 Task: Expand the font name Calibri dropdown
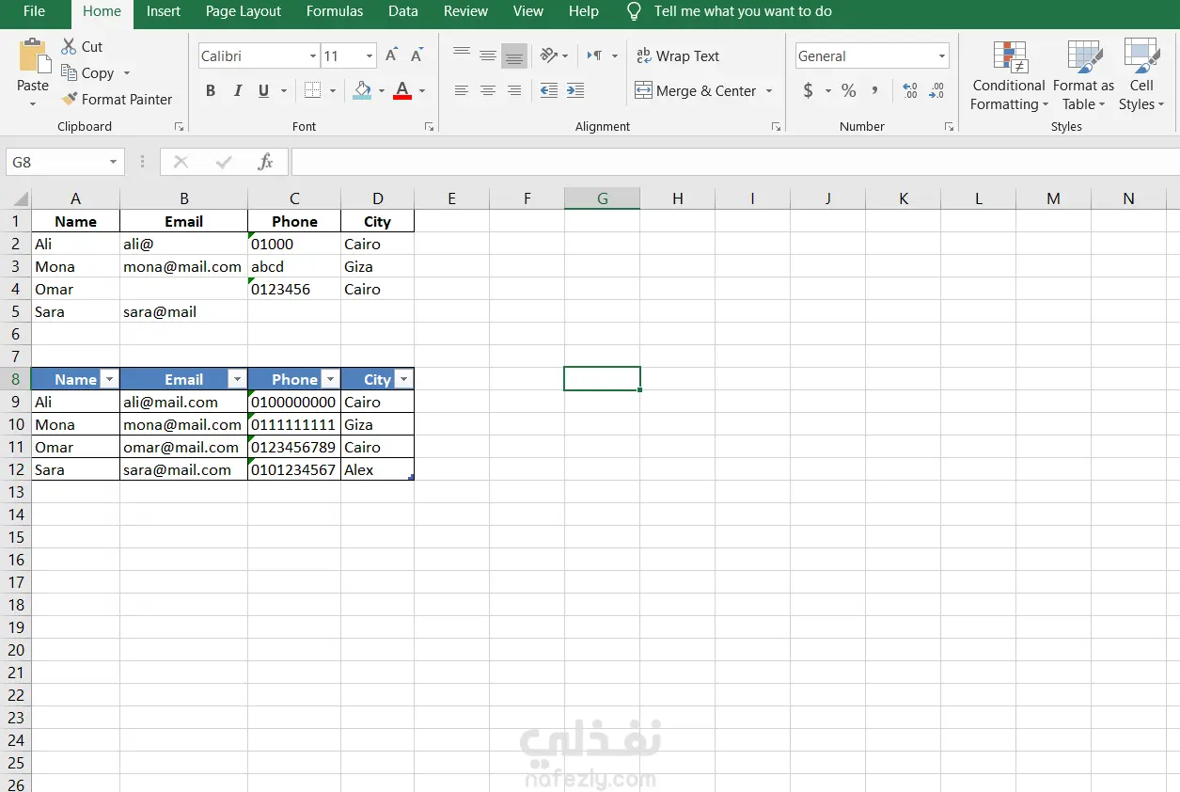(313, 56)
